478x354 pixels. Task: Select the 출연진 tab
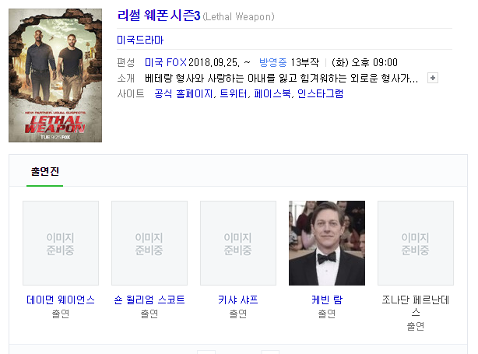point(45,171)
